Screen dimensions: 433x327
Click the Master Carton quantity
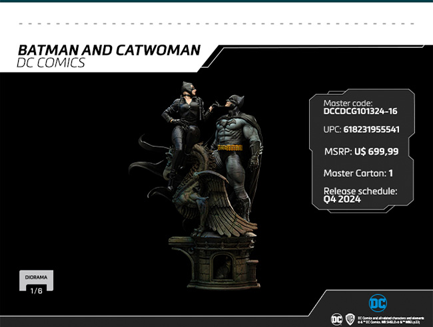click(391, 173)
